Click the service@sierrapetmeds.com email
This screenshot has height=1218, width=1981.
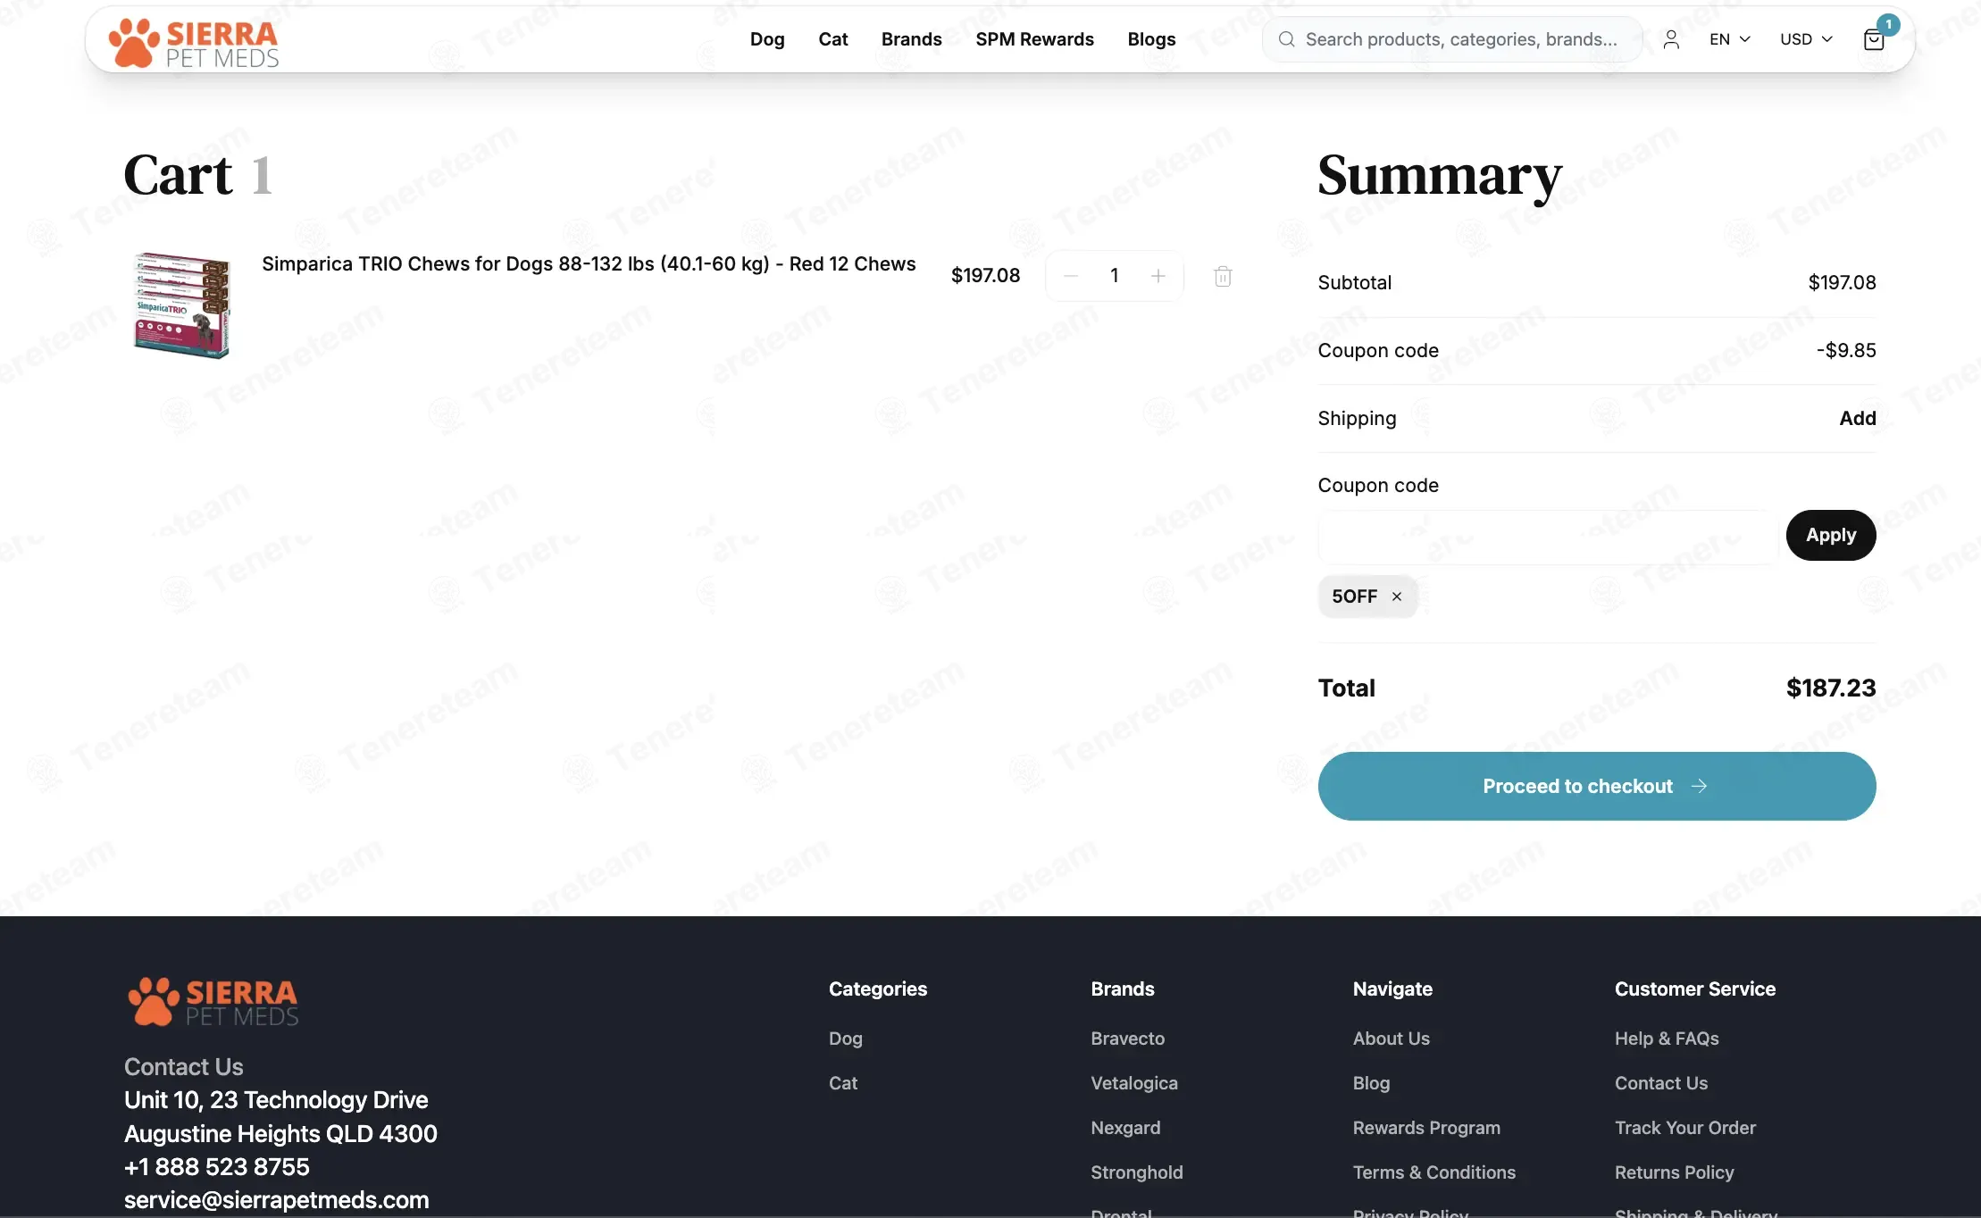(x=277, y=1200)
